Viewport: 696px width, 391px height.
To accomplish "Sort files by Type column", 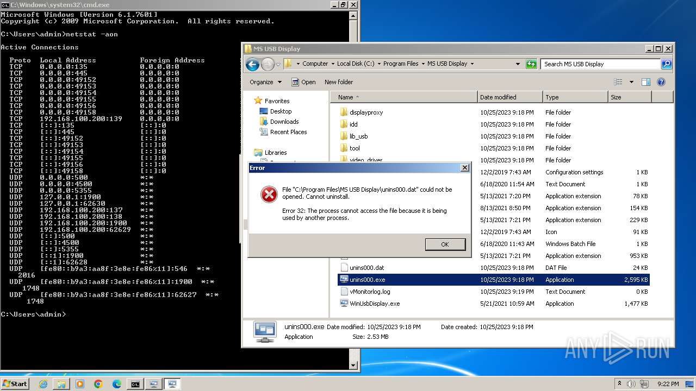I will click(x=575, y=97).
